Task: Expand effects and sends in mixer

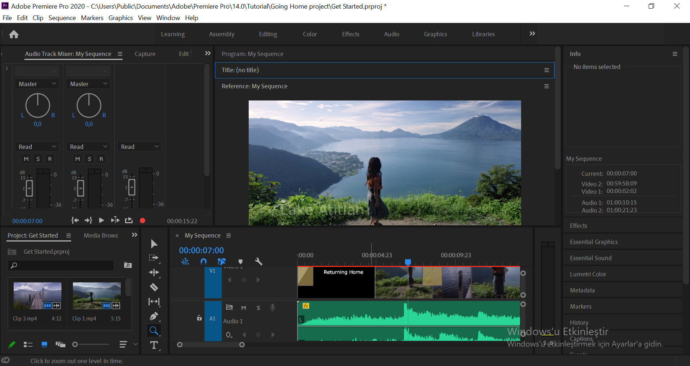Action: point(6,68)
